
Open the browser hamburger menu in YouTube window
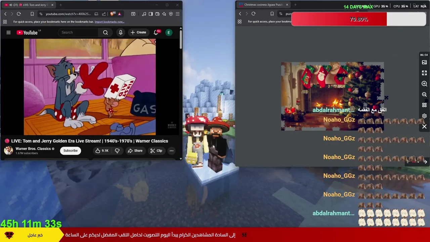click(177, 14)
